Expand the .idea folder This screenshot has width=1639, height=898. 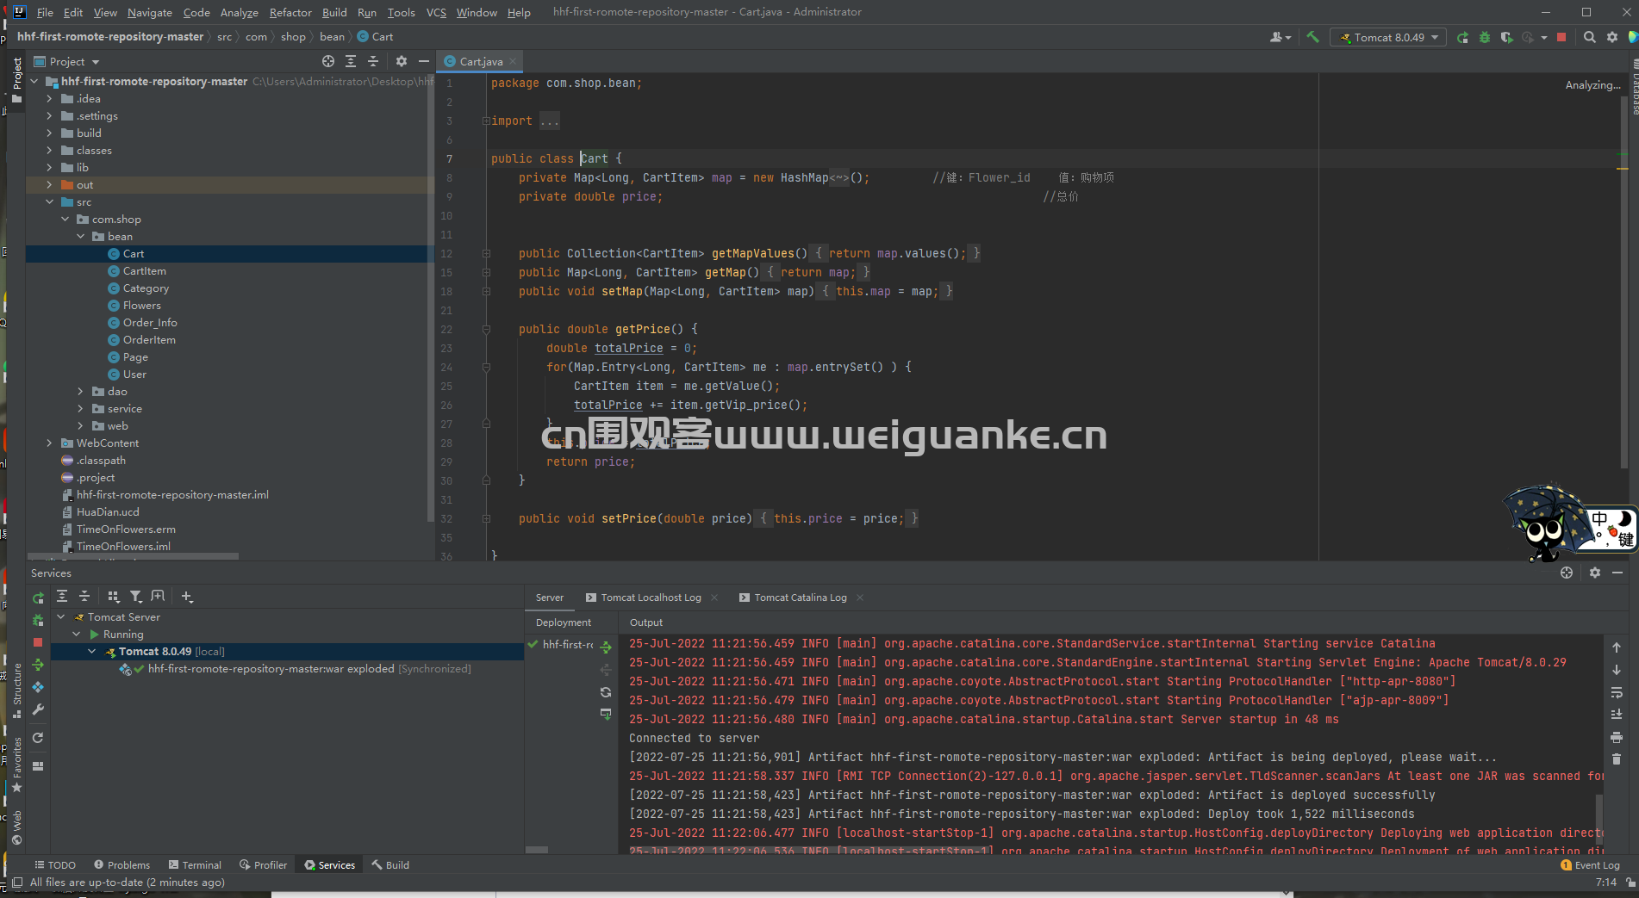[x=49, y=99]
